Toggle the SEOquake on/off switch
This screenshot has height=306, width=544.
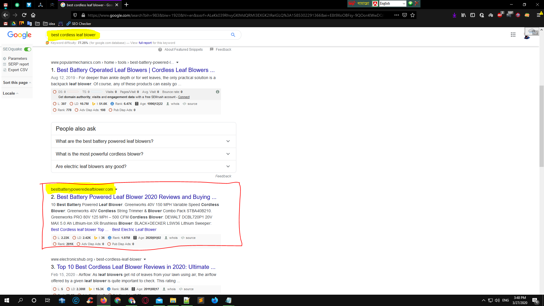click(27, 49)
